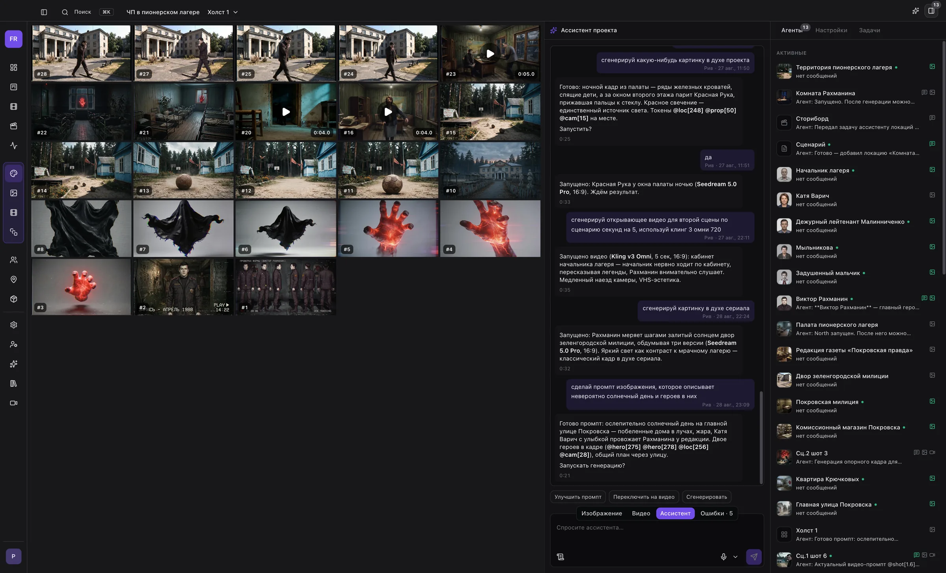Screen dimensions: 946x573
Task: Click the video camera icon in sidebar
Action: pos(13,403)
